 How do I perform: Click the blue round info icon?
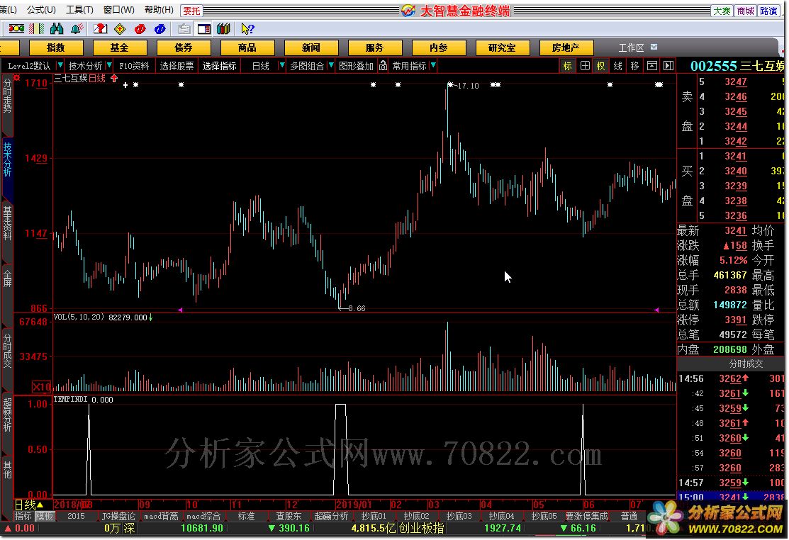pos(160,28)
